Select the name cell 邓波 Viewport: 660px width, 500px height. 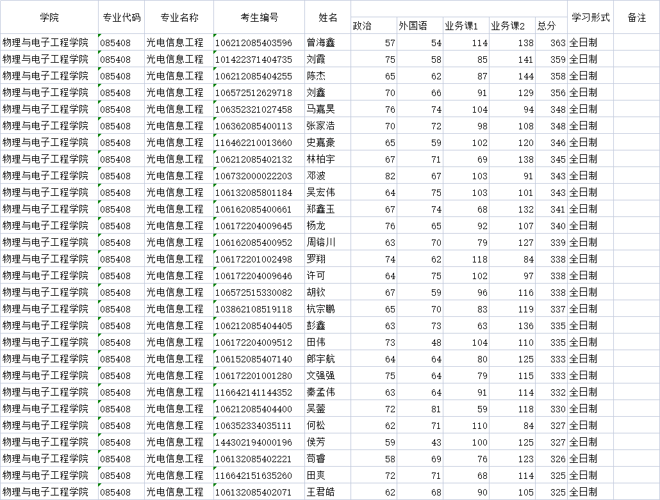327,176
